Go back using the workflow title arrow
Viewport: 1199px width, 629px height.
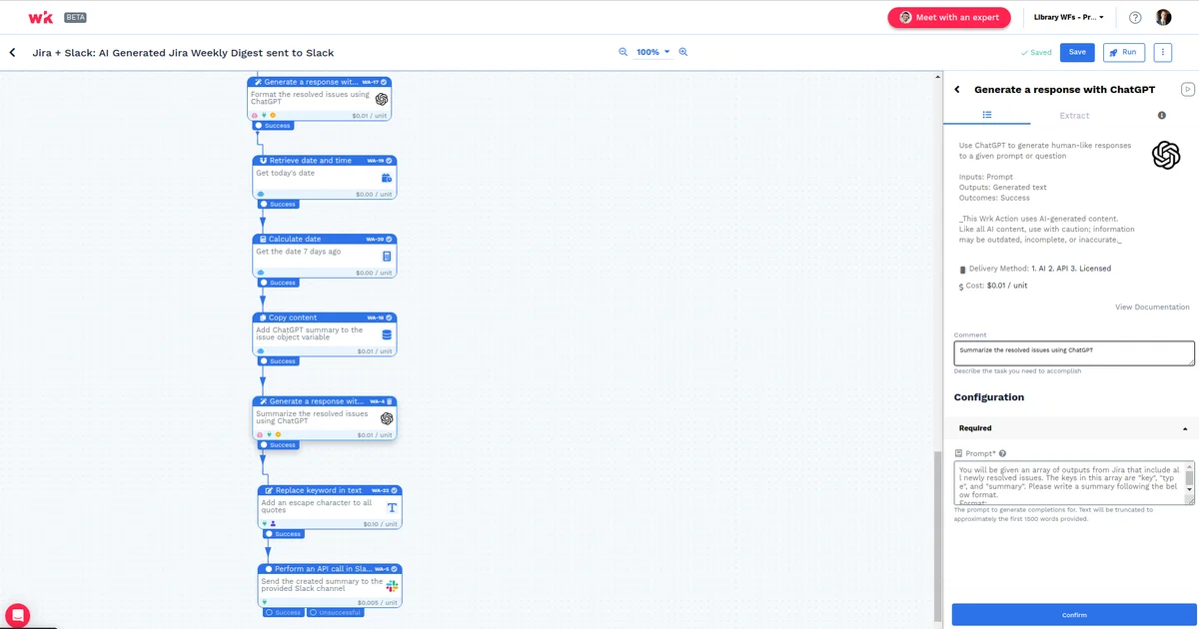(12, 52)
